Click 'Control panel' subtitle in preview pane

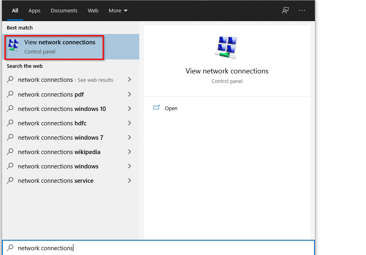pos(227,81)
